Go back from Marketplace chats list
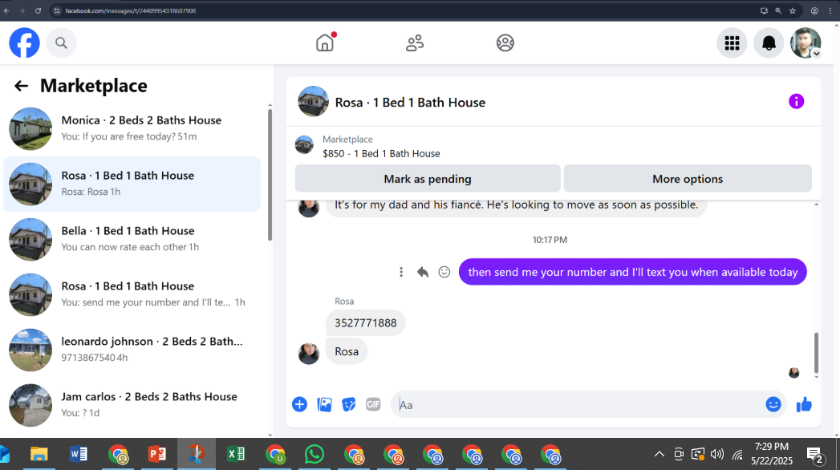The height and width of the screenshot is (470, 840). 21,86
